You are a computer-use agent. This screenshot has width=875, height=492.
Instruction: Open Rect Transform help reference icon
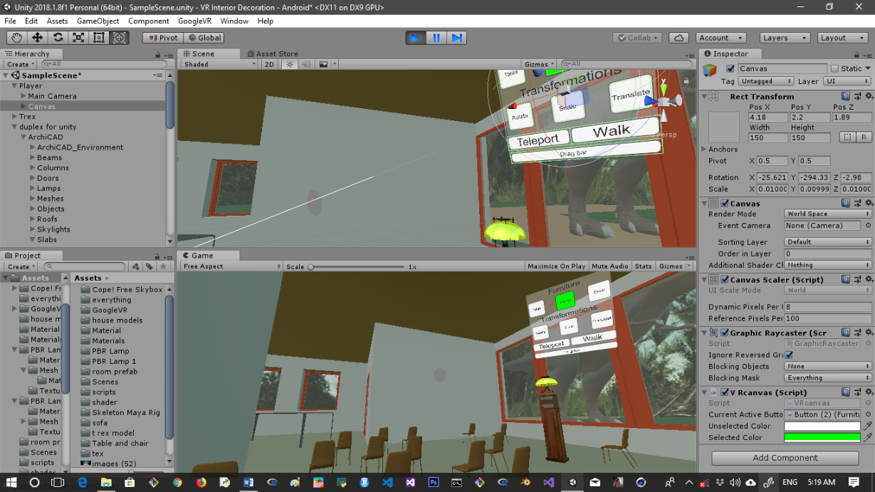pyautogui.click(x=845, y=96)
